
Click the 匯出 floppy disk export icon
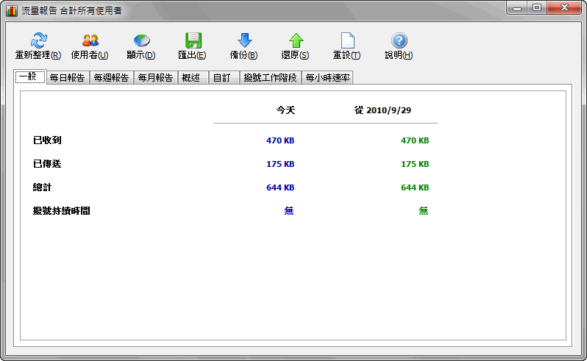(193, 41)
